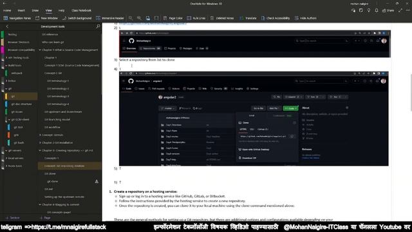The width and height of the screenshot is (412, 232).
Task: Open the more options ellipsis menu
Action: [407, 10]
